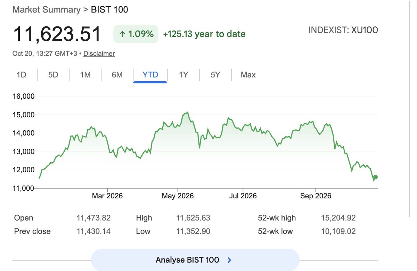Click the Analyse BIST 100 button
The width and height of the screenshot is (417, 271).
[195, 260]
